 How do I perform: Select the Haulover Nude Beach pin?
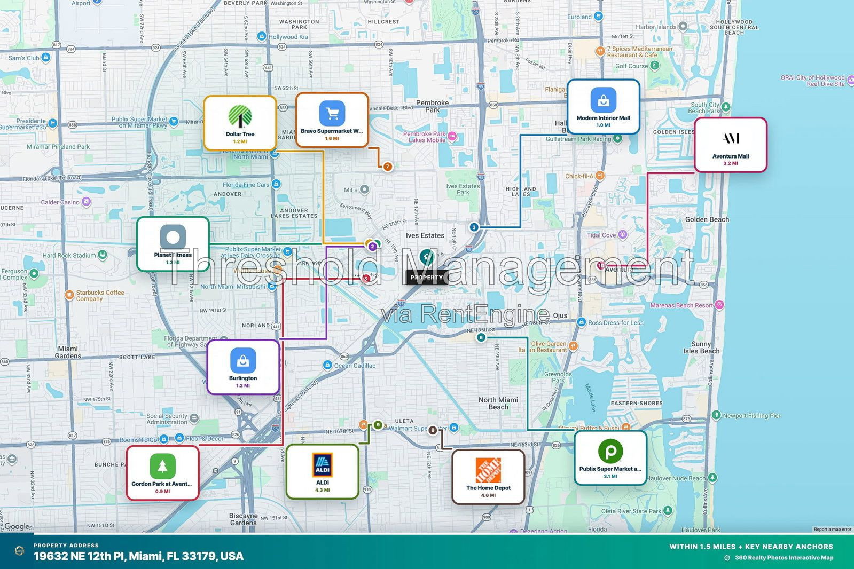pyautogui.click(x=712, y=478)
